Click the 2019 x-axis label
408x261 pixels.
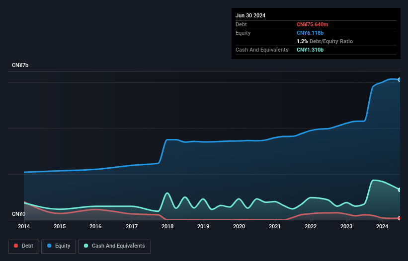tap(203, 226)
